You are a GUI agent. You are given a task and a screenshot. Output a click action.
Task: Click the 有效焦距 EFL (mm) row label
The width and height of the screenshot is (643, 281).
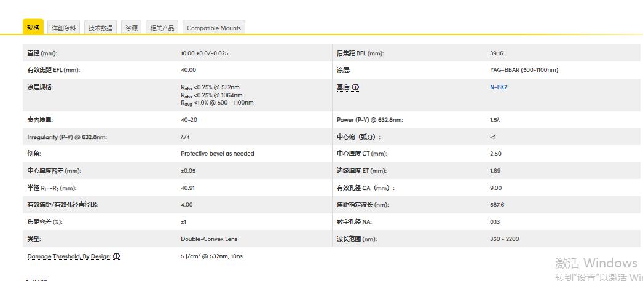click(53, 70)
